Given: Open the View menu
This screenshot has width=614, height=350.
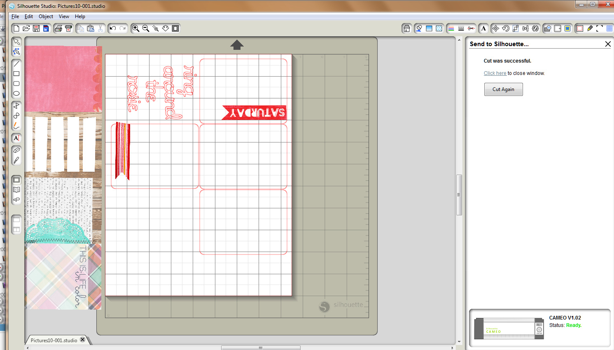Looking at the screenshot, I should click(x=64, y=16).
